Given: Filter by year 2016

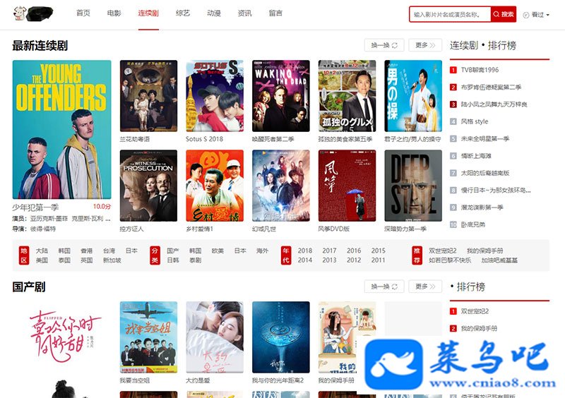Looking at the screenshot, I should point(354,251).
